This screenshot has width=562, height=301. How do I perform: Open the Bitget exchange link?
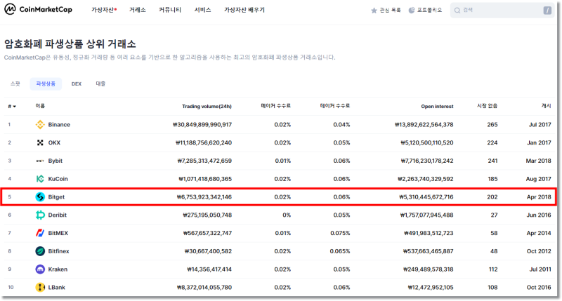pyautogui.click(x=56, y=197)
